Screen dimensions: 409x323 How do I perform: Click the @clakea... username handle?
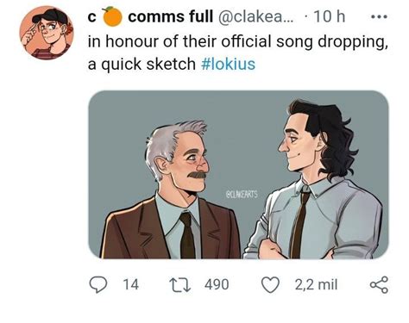click(256, 17)
